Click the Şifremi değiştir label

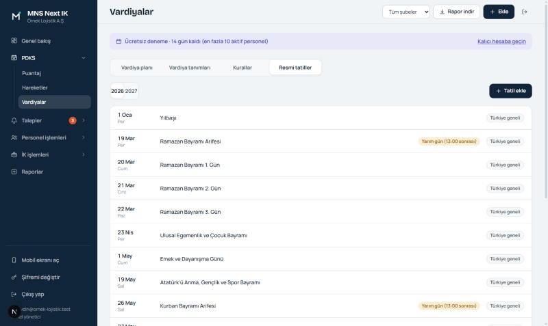(40, 277)
